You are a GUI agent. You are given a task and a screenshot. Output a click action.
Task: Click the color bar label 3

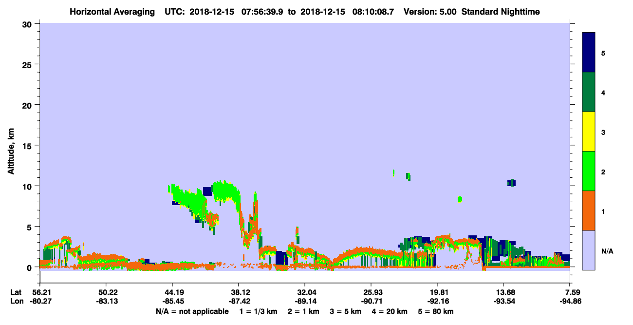point(603,132)
